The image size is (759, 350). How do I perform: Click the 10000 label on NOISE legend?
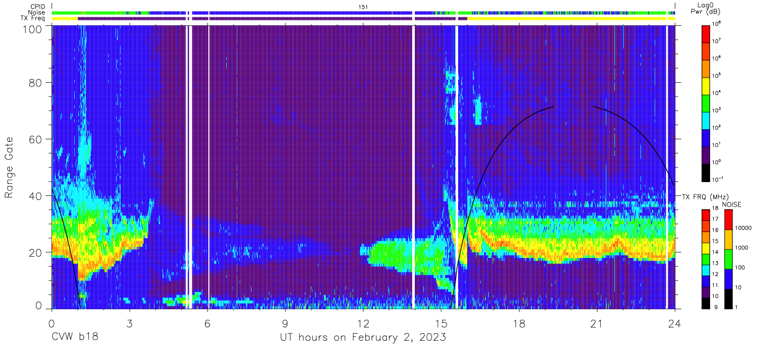tap(744, 228)
